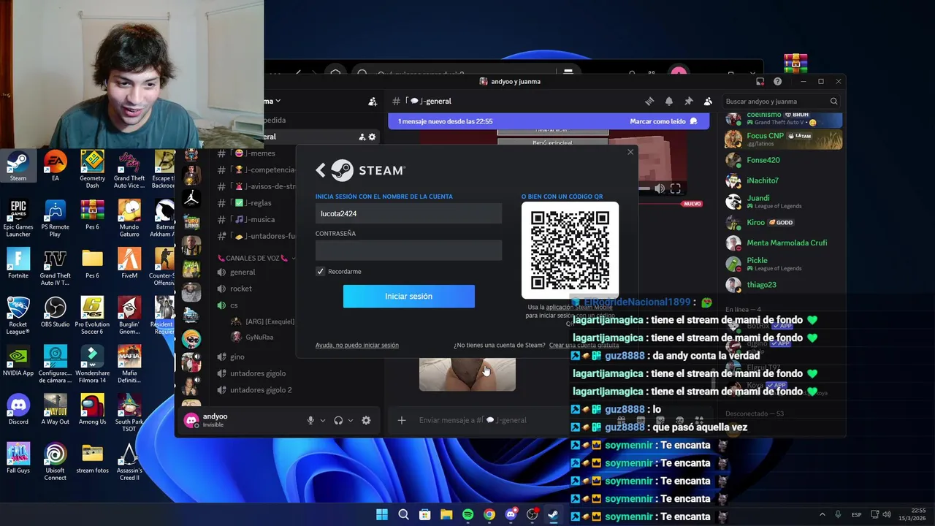
Task: Open headphone output options arrow
Action: [351, 420]
